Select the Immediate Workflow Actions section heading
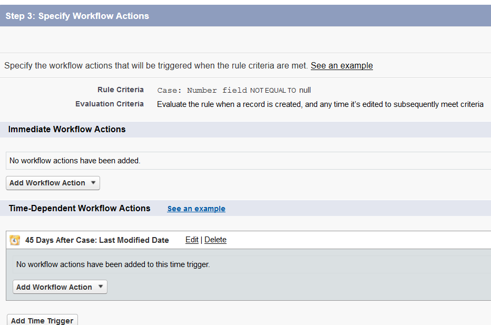 tap(67, 130)
